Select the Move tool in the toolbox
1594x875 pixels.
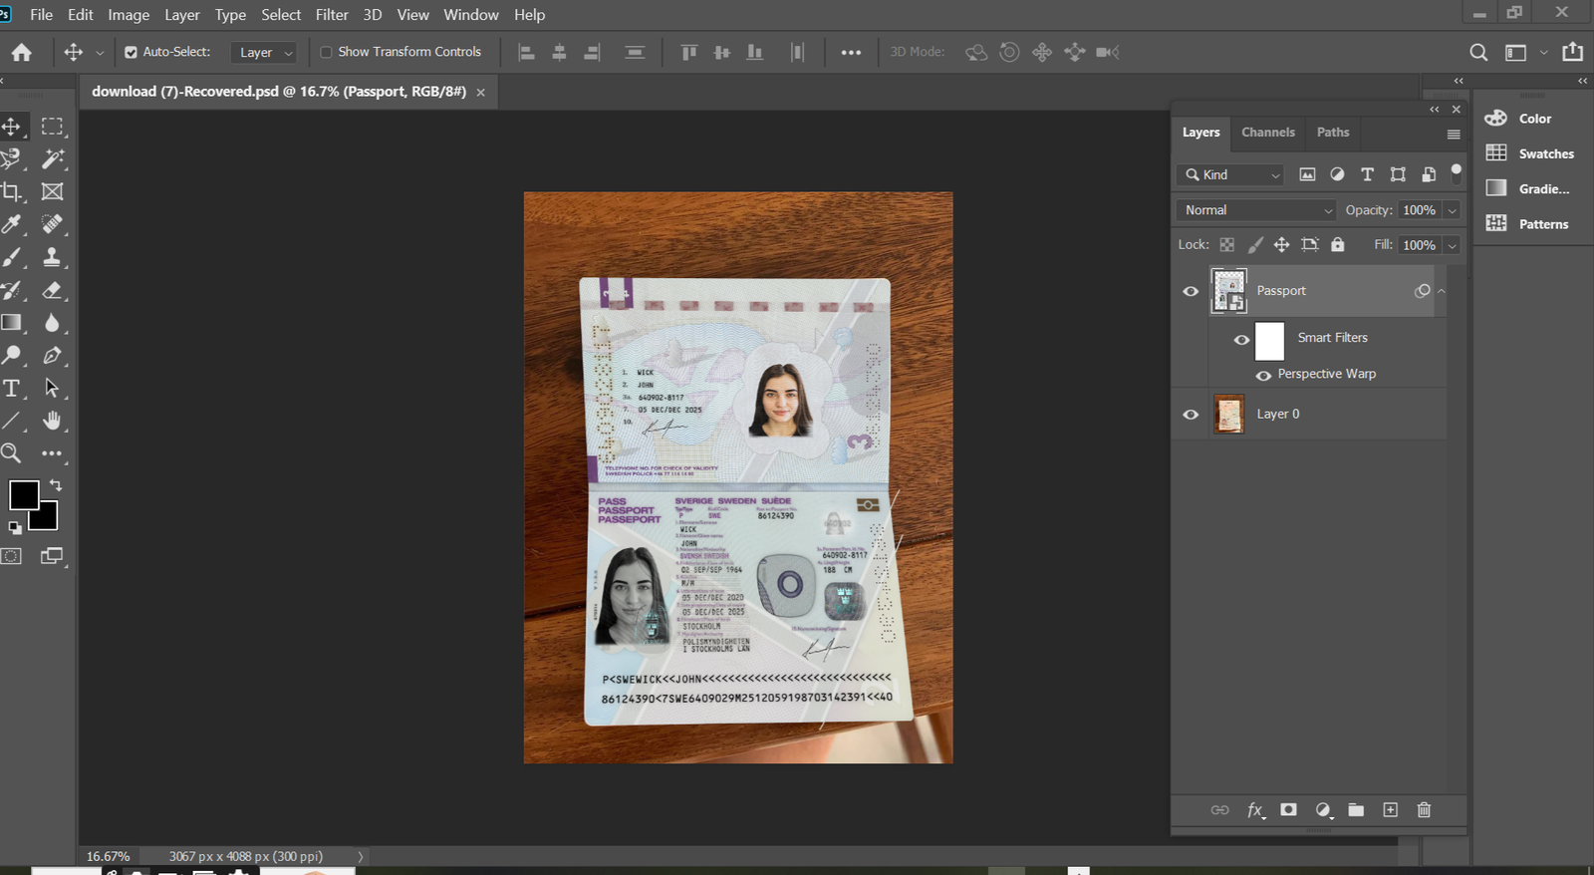click(x=11, y=127)
